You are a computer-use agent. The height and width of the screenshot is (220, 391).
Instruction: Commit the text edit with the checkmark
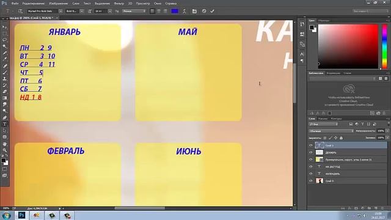point(212,11)
